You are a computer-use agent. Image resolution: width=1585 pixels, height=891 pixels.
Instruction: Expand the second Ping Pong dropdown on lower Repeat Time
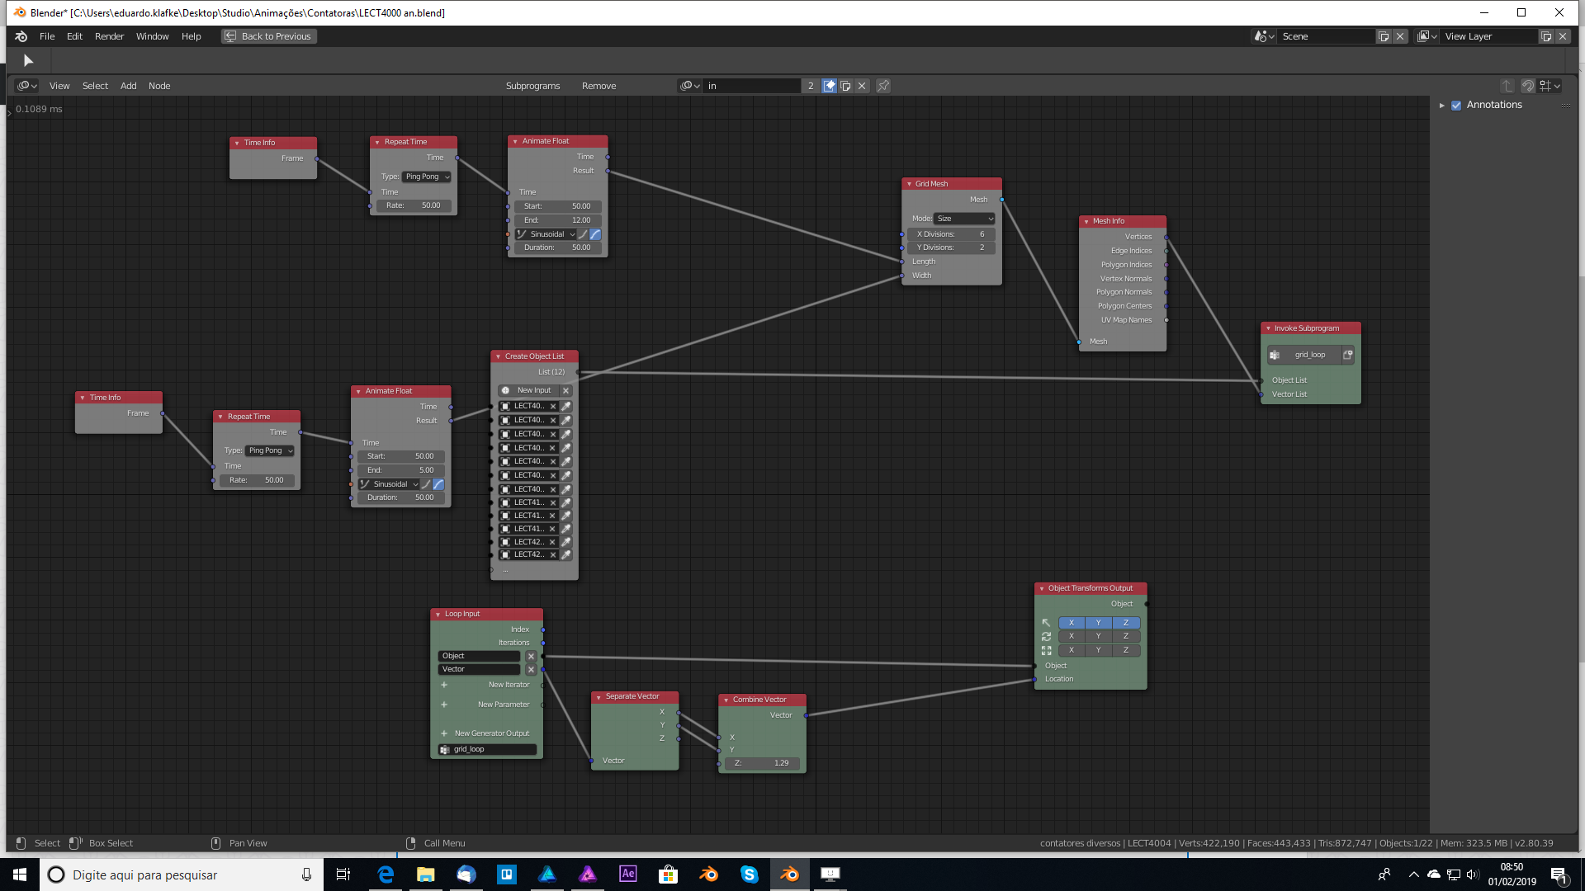tap(270, 450)
